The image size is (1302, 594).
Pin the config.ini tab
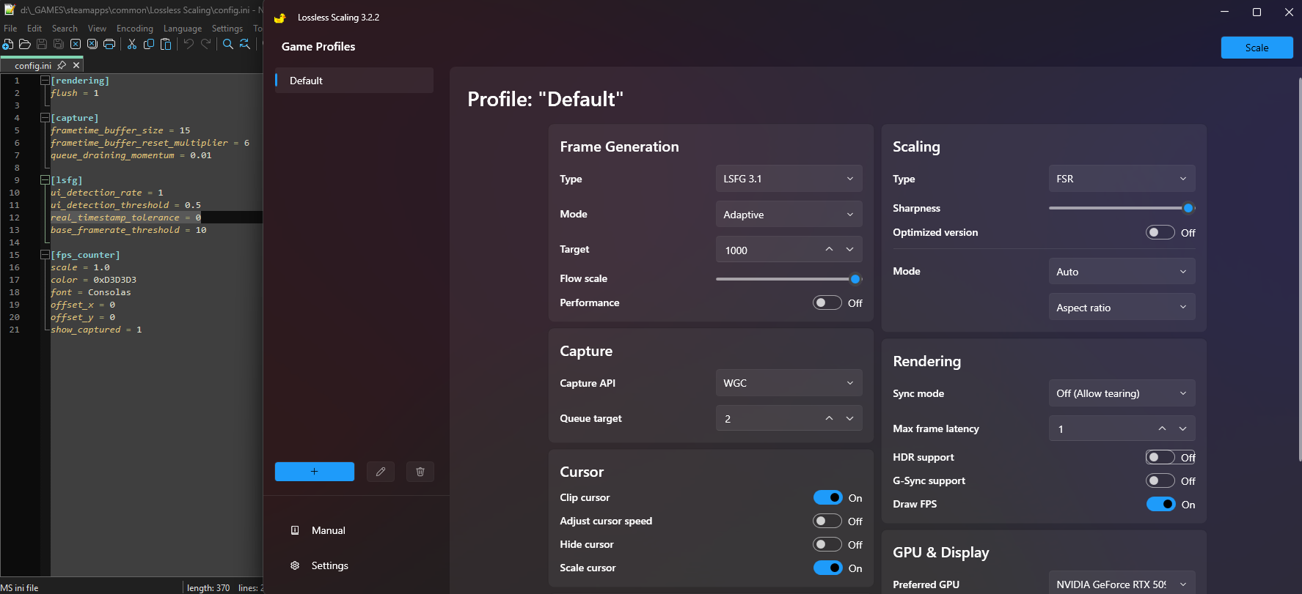62,65
